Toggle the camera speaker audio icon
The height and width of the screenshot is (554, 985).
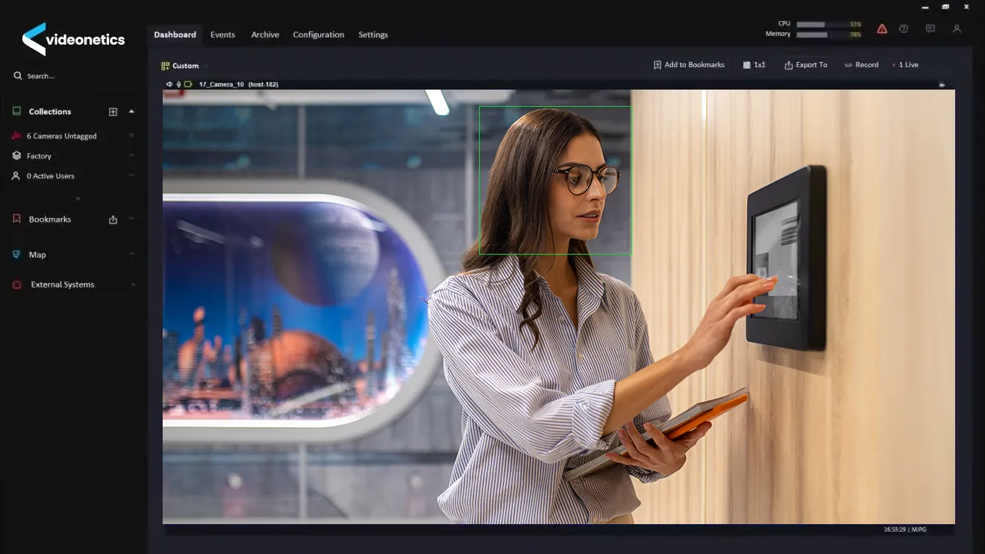[169, 84]
